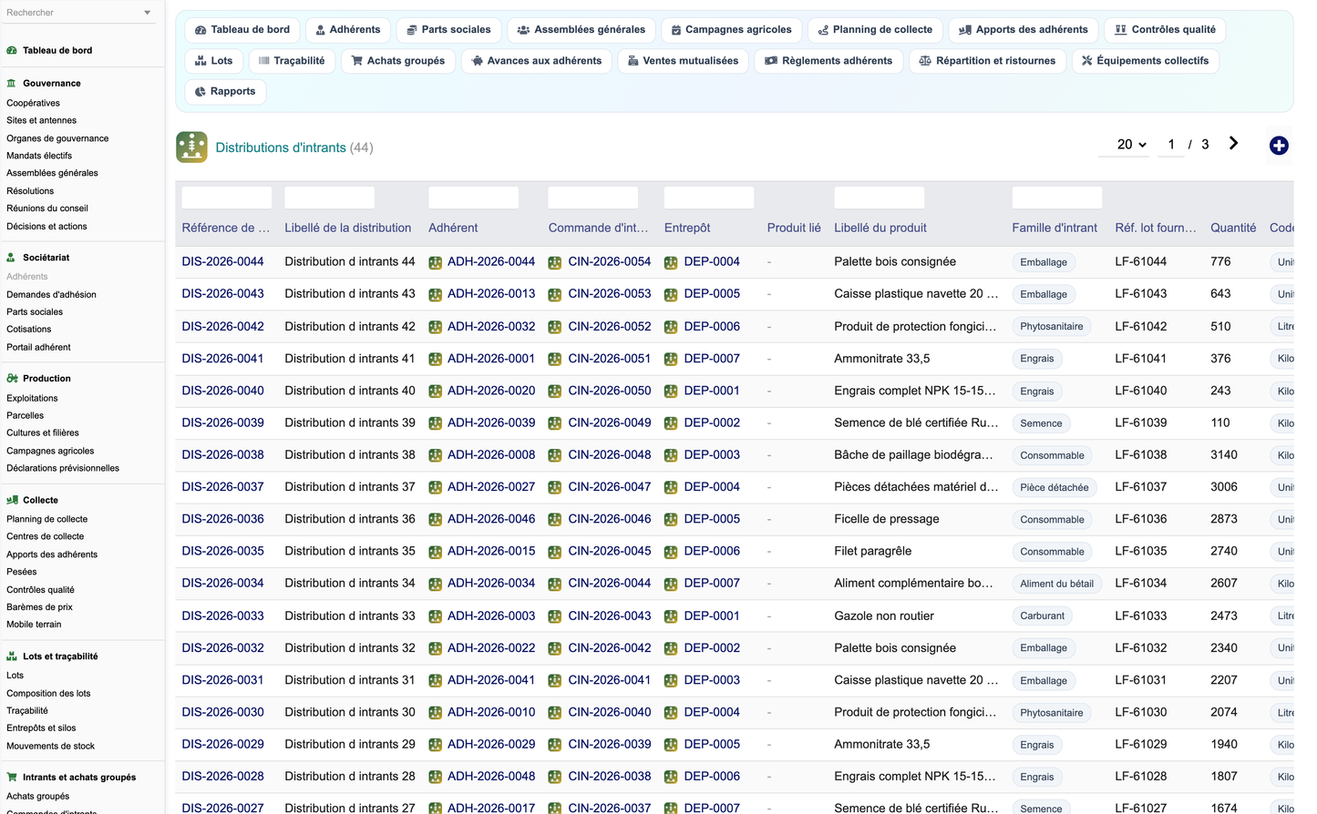
Task: Open the Ventes mutualisées tab
Action: [x=684, y=61]
